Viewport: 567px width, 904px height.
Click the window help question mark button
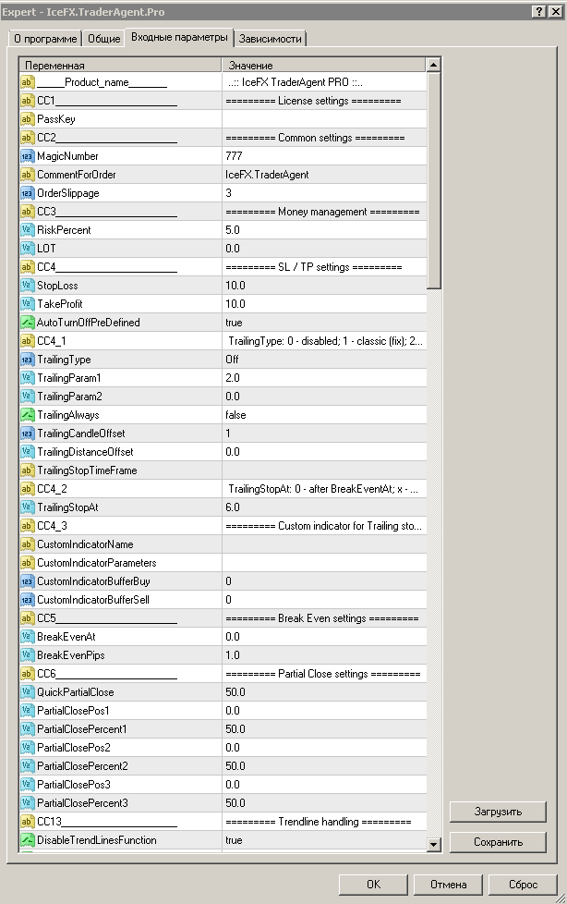tap(538, 11)
